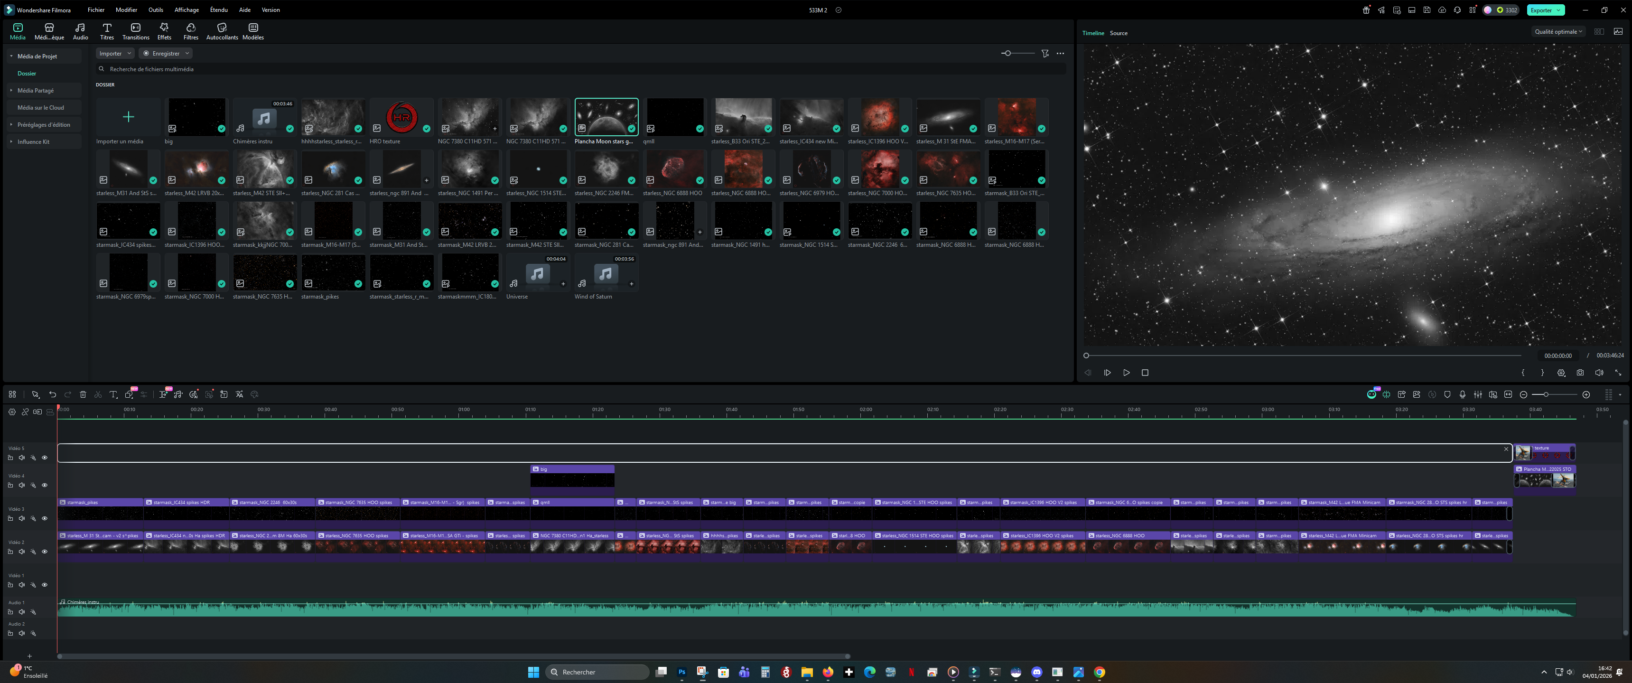
Task: Click timeline zoom out minus button
Action: click(x=1524, y=395)
